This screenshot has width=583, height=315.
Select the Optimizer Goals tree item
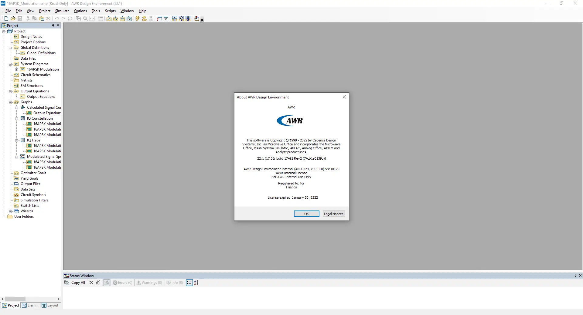pyautogui.click(x=33, y=173)
